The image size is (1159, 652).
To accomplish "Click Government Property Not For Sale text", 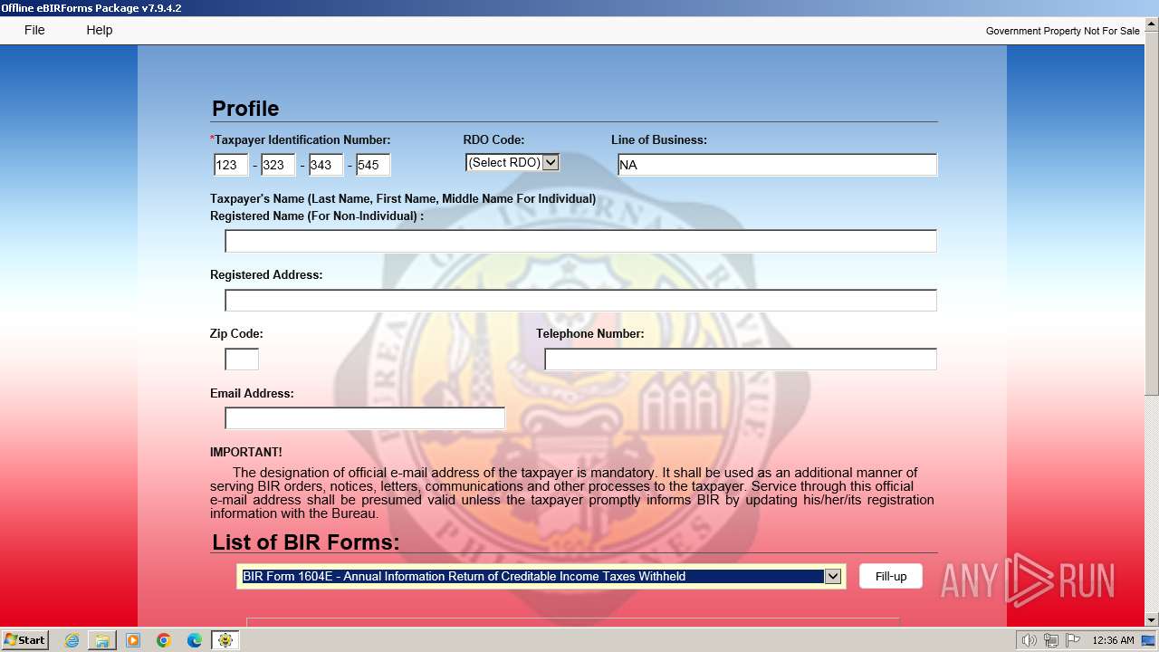I will coord(1063,31).
